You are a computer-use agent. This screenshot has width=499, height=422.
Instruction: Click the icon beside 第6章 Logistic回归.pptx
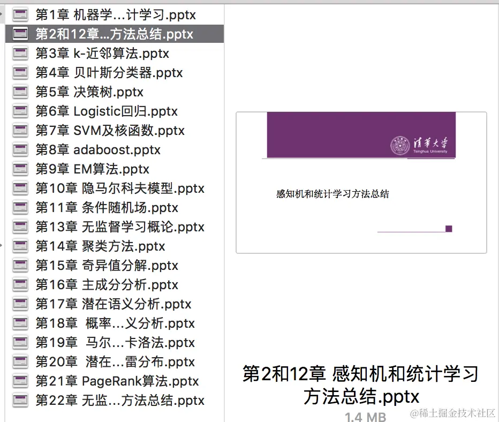click(20, 111)
